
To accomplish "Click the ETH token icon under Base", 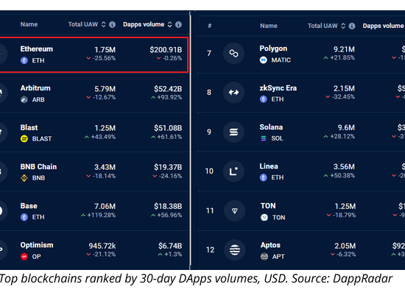I will (24, 217).
